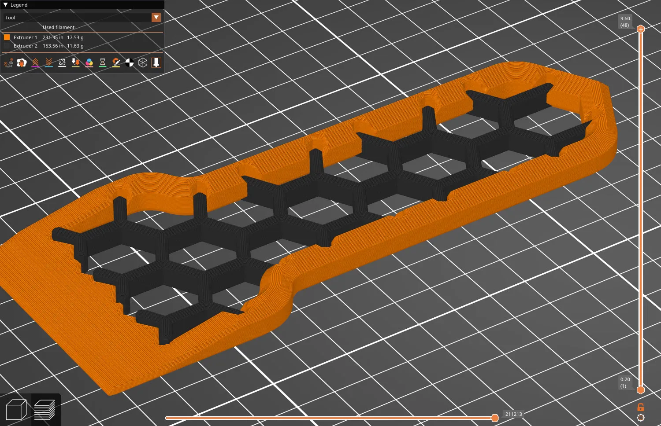Screen dimensions: 661x426
Task: Toggle center of gravity marker icon
Action: click(x=130, y=63)
